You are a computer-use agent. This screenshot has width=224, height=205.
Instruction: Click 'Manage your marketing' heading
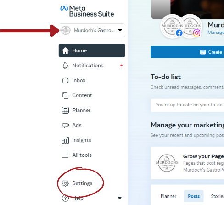coord(187,125)
